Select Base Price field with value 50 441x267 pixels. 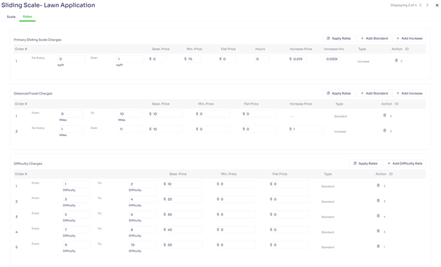184,245
